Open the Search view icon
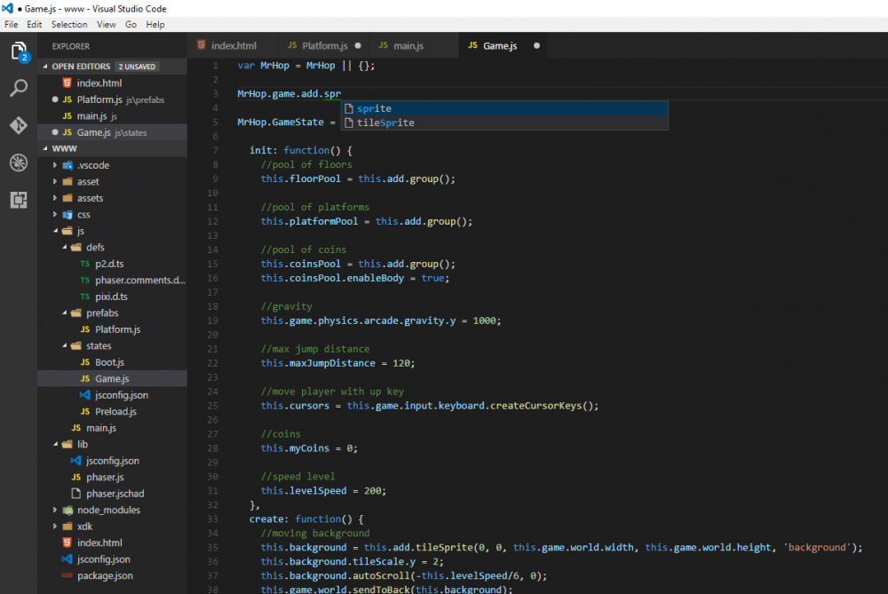The image size is (888, 594). click(x=18, y=89)
